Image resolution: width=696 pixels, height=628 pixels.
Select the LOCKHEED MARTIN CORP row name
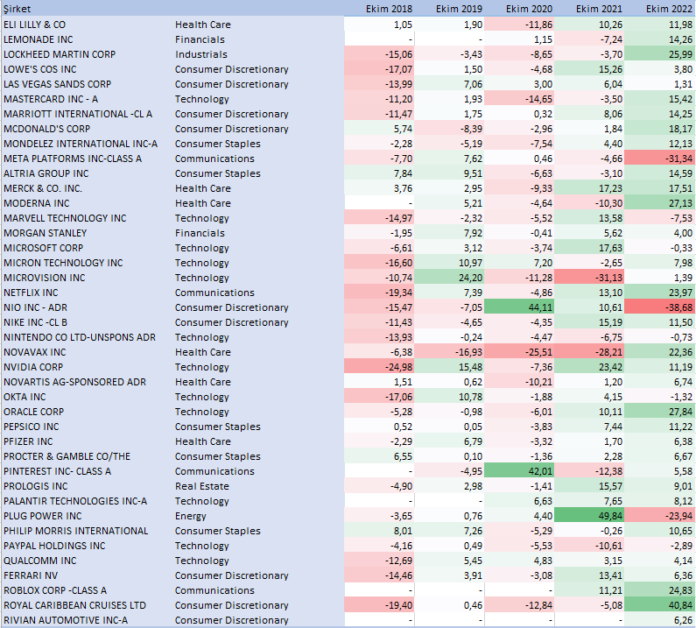pyautogui.click(x=60, y=54)
